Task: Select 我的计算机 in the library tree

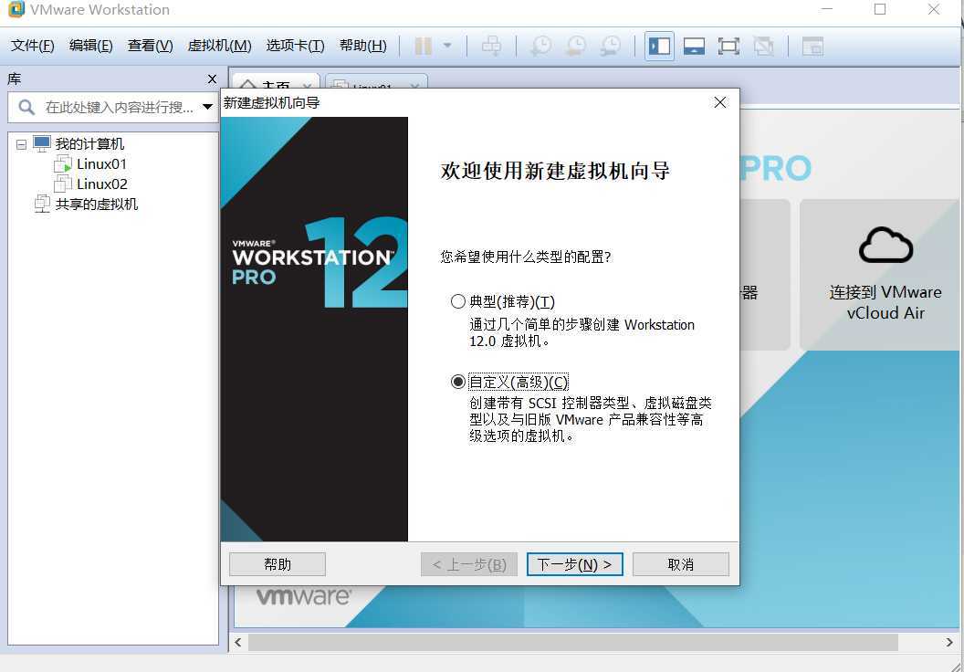Action: [89, 144]
